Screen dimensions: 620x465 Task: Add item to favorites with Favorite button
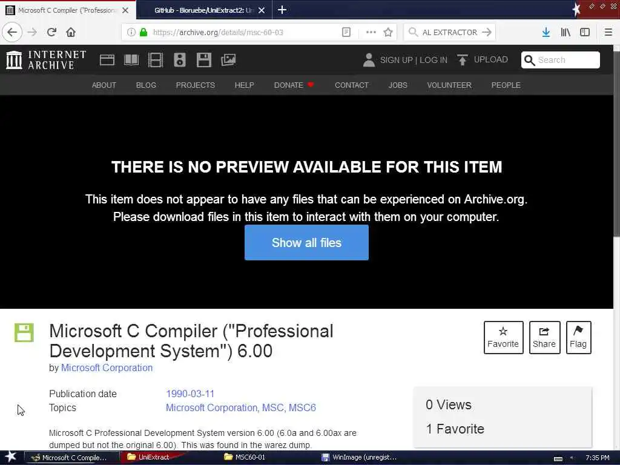pos(503,337)
